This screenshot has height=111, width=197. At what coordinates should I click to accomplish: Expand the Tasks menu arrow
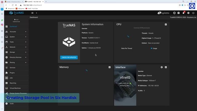(26, 42)
